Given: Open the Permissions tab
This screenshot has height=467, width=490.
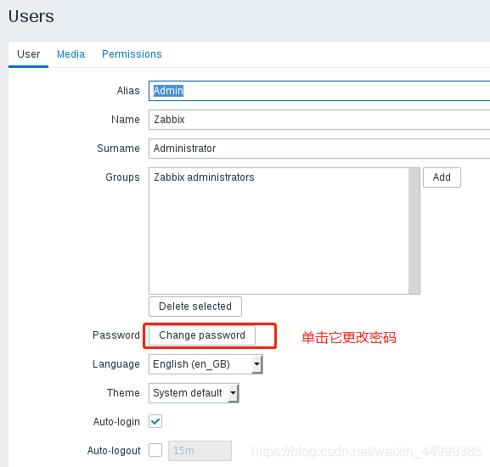Looking at the screenshot, I should 132,54.
